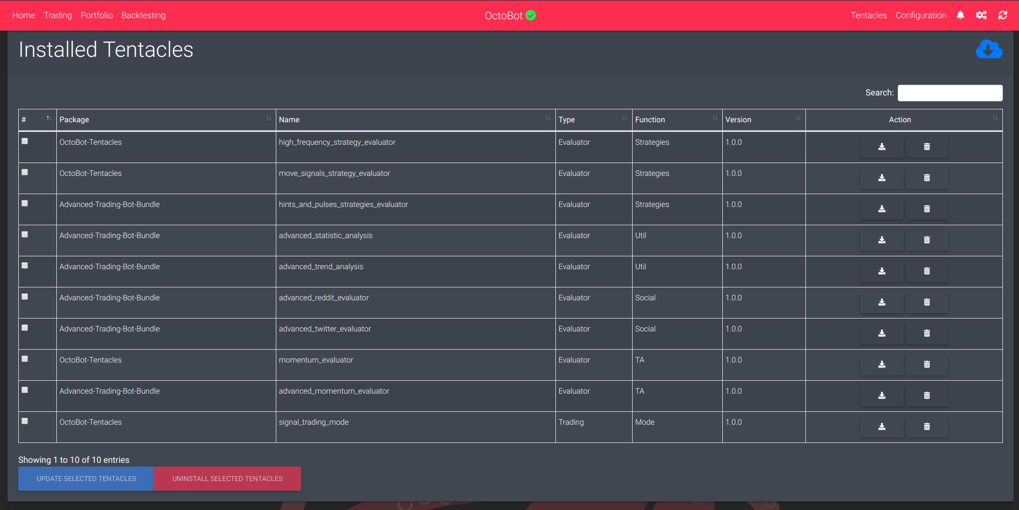The height and width of the screenshot is (510, 1019).
Task: Select momentum_evaluator row checkbox
Action: [x=25, y=359]
